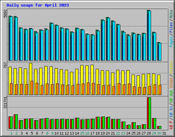
Task: Select day label "8" on the x-axis
Action: click(47, 133)
